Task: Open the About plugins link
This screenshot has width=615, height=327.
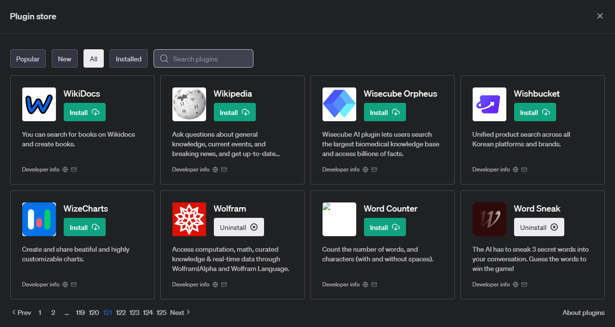Action: point(583,313)
